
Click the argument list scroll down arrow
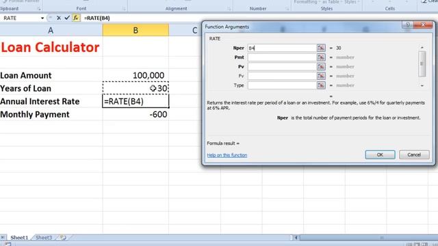422,85
